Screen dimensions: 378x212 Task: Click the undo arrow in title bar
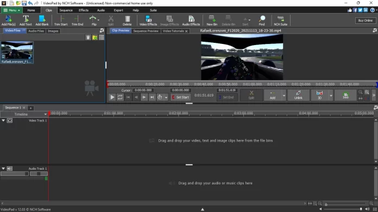click(30, 3)
